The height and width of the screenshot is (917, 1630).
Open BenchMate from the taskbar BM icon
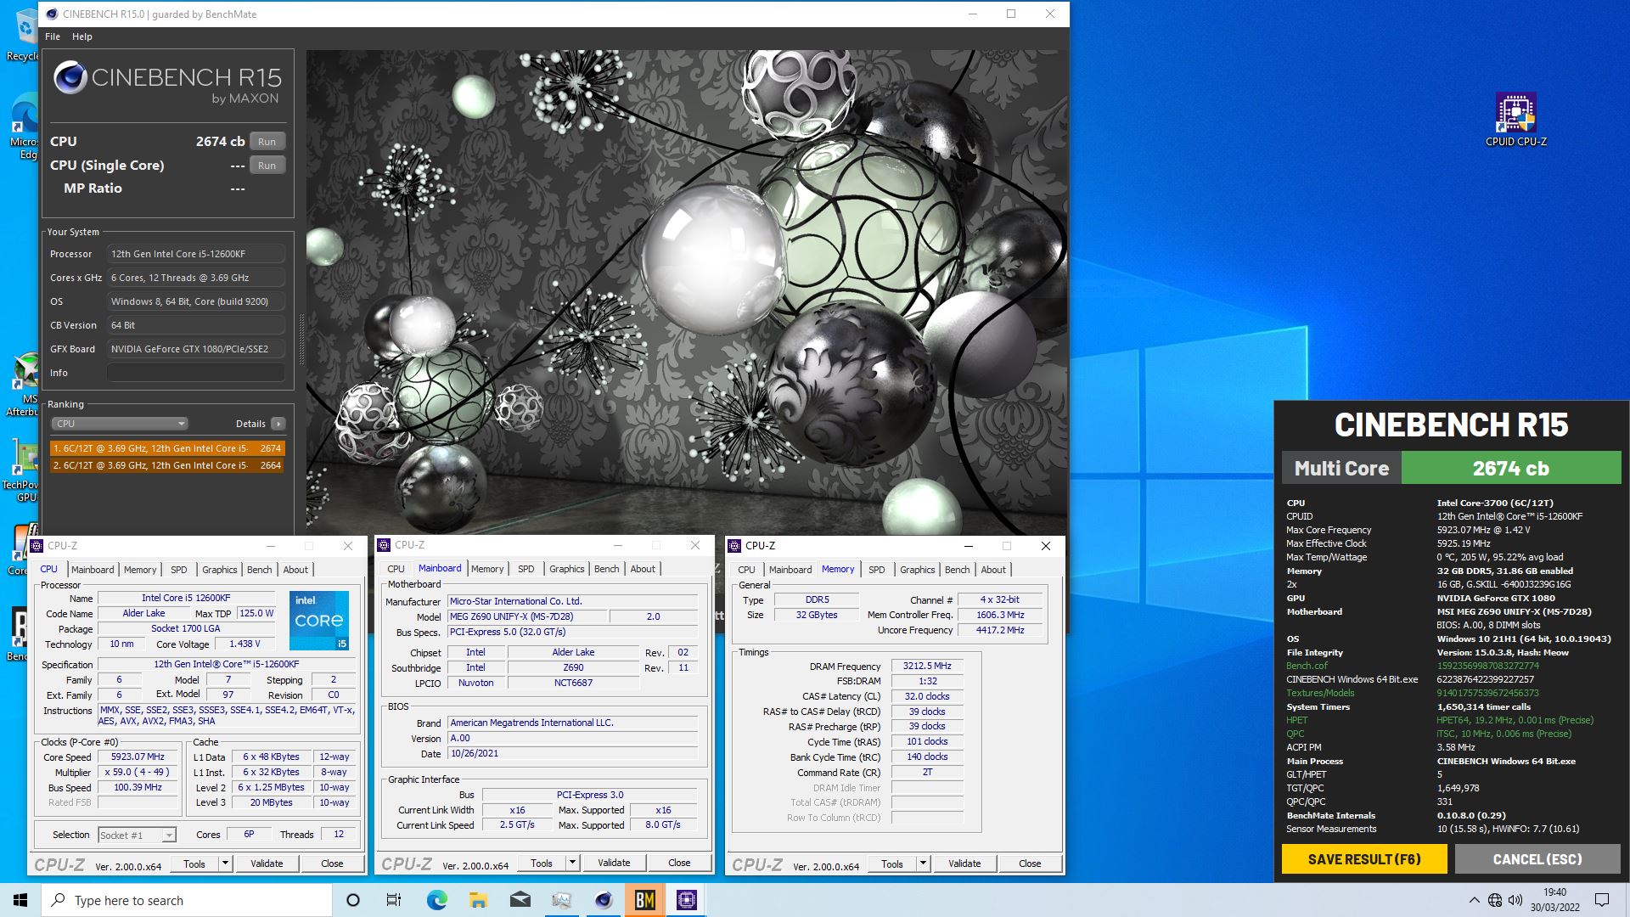click(x=645, y=900)
